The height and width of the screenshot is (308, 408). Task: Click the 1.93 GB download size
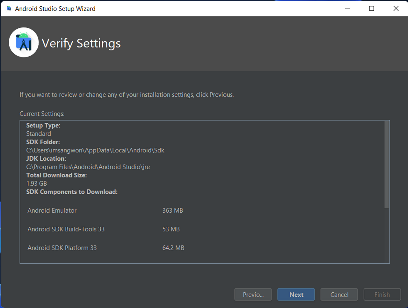coord(37,183)
